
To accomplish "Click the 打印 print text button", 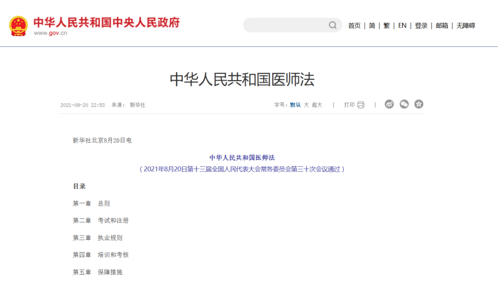I will [349, 105].
